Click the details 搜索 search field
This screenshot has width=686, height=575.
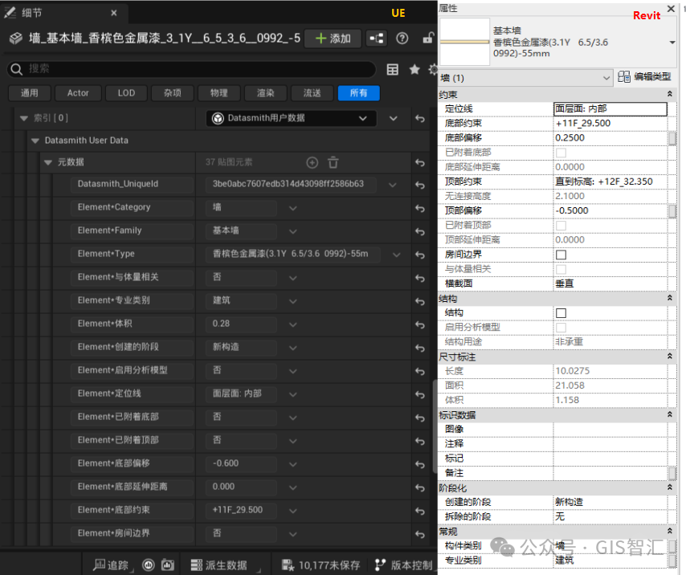point(192,69)
